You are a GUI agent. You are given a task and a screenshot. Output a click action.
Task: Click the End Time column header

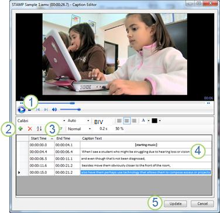[67, 138]
